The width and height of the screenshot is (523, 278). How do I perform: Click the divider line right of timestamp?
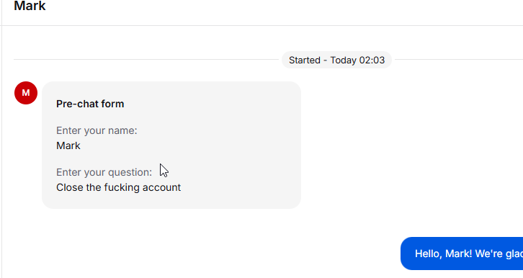[459, 59]
